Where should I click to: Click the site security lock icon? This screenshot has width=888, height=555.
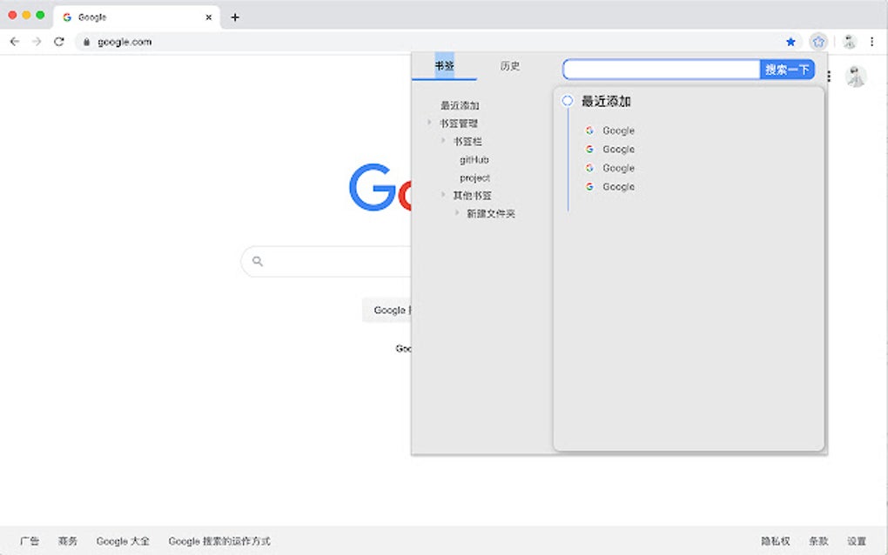point(87,41)
